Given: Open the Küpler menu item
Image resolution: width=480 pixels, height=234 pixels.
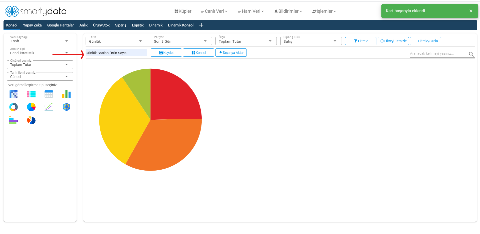Looking at the screenshot, I should point(183,11).
